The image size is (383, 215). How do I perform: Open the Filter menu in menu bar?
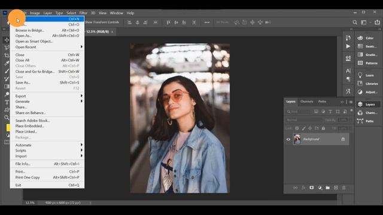[83, 13]
